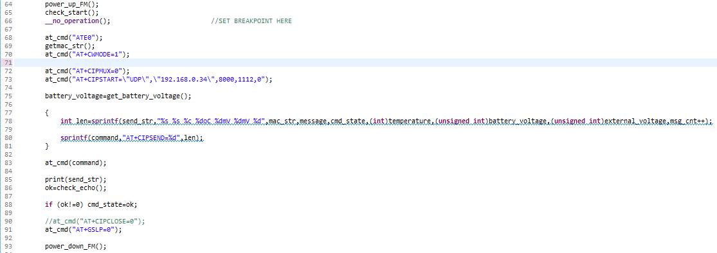
Task: Click line number 83 in the gutter
Action: click(x=8, y=162)
